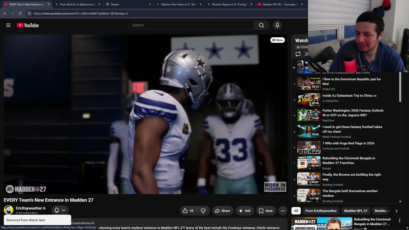Click title 'Finally, the Browns are building'
The width and height of the screenshot is (409, 230).
351,177
